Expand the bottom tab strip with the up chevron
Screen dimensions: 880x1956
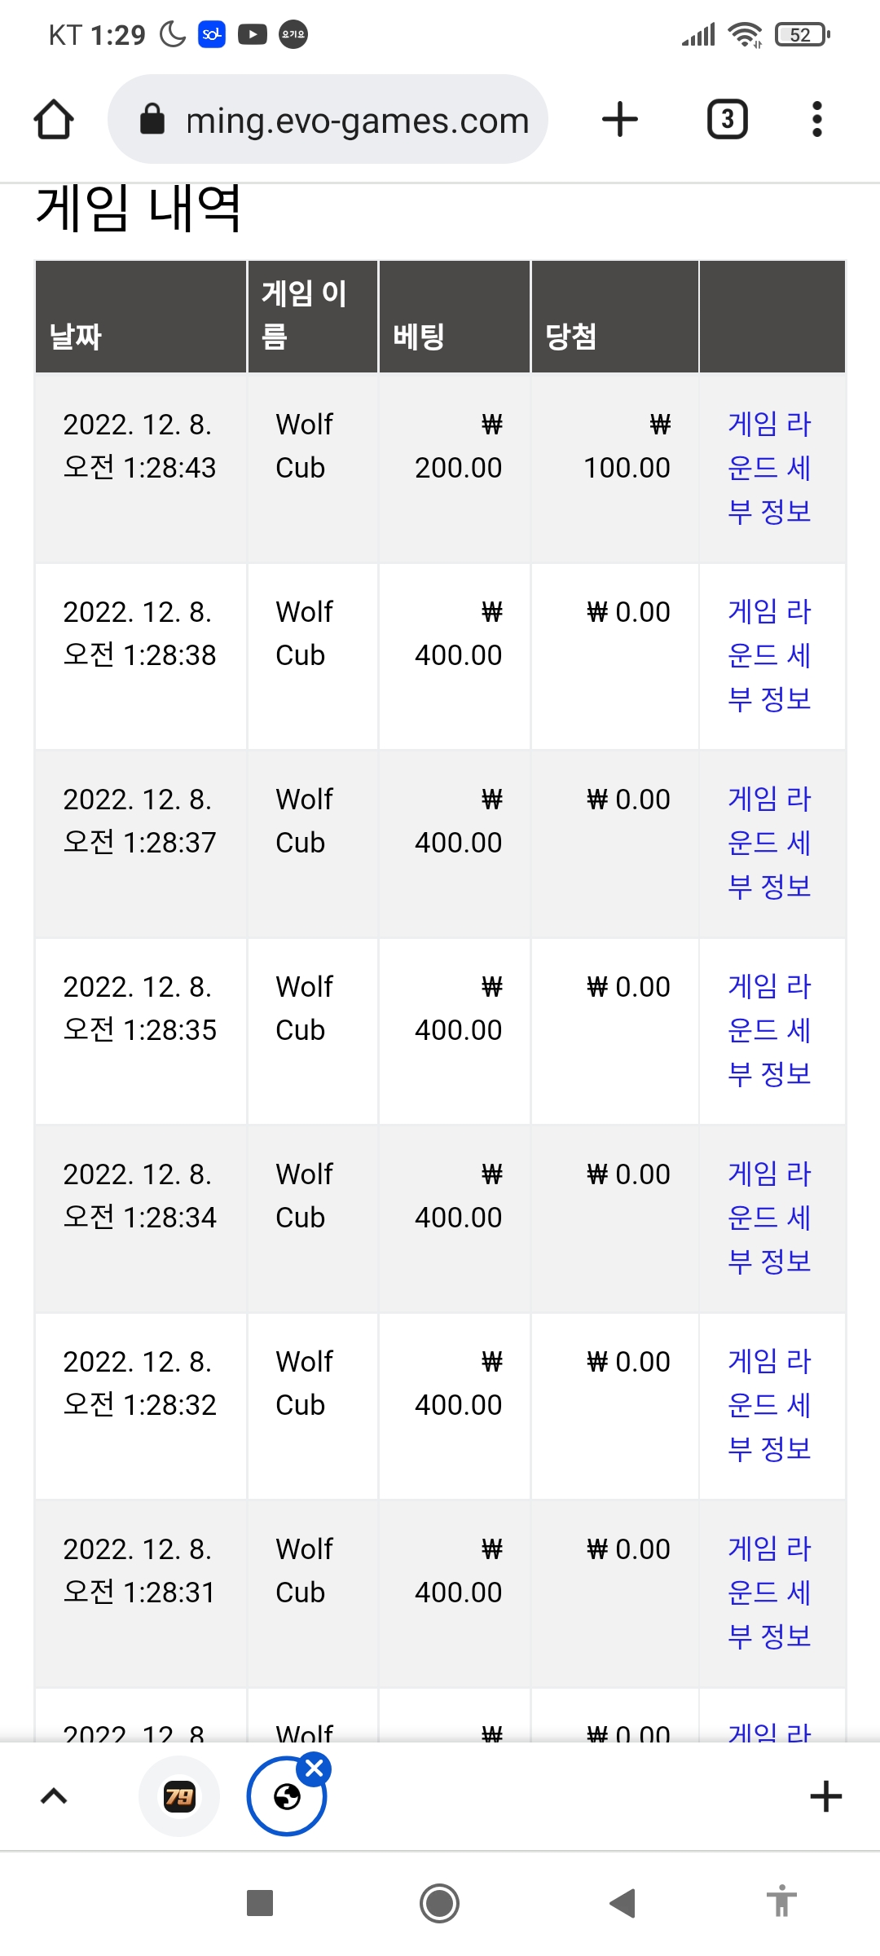pos(54,1795)
